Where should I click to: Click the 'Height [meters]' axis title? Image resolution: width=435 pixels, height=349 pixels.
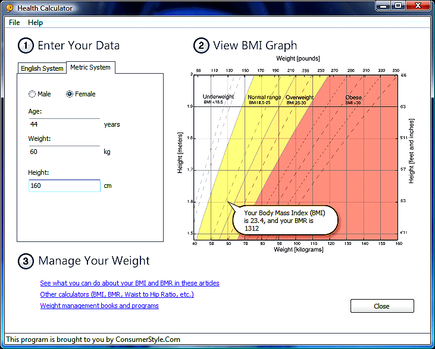click(180, 153)
